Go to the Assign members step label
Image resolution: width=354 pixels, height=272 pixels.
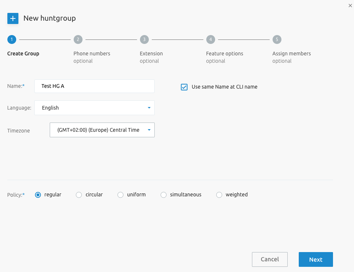pyautogui.click(x=291, y=54)
